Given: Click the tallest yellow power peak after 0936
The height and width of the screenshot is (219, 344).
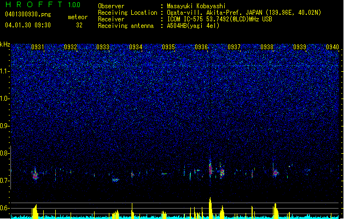Looking at the screenshot, I should (x=211, y=208).
